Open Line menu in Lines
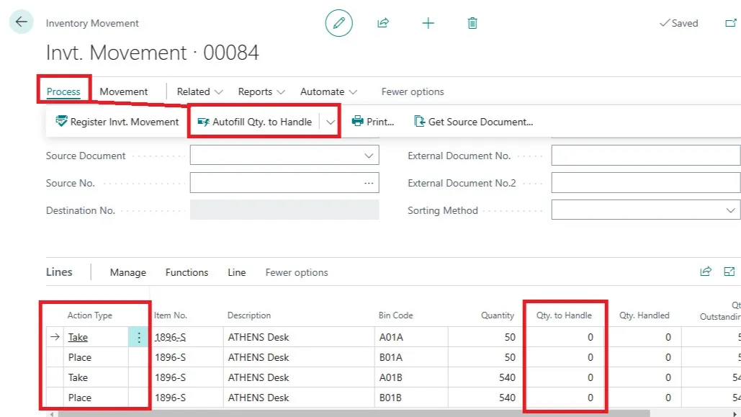 [x=236, y=272]
